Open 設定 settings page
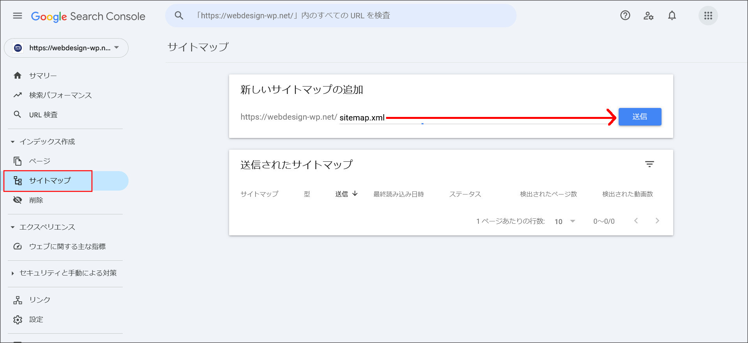The height and width of the screenshot is (343, 748). coord(36,319)
